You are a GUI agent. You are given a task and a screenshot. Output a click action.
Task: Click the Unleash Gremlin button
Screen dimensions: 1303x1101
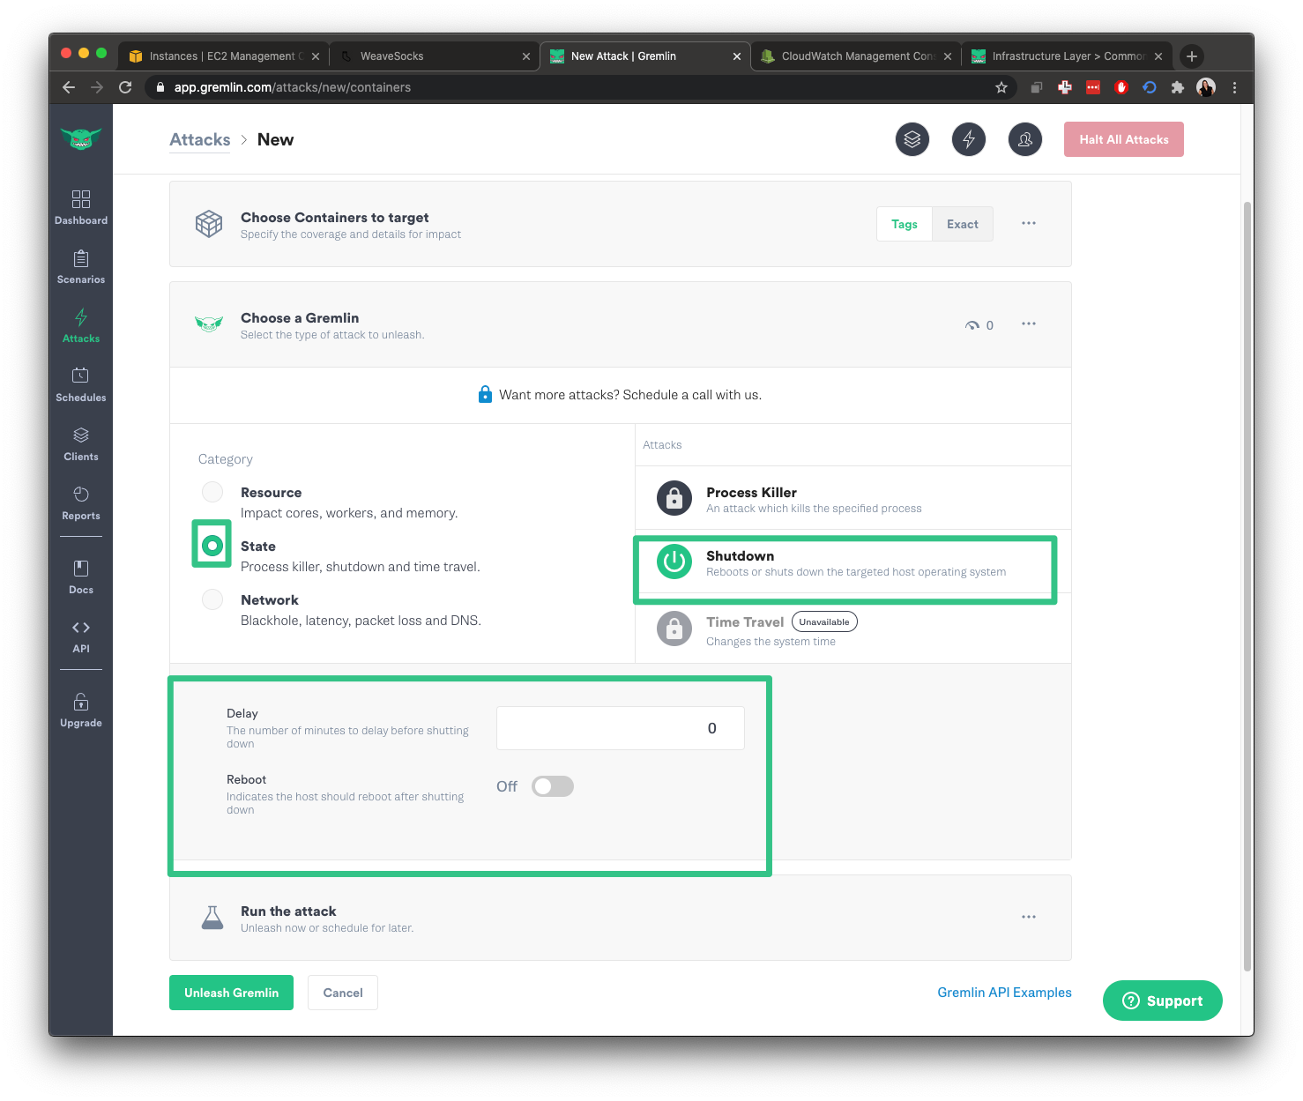coord(231,993)
